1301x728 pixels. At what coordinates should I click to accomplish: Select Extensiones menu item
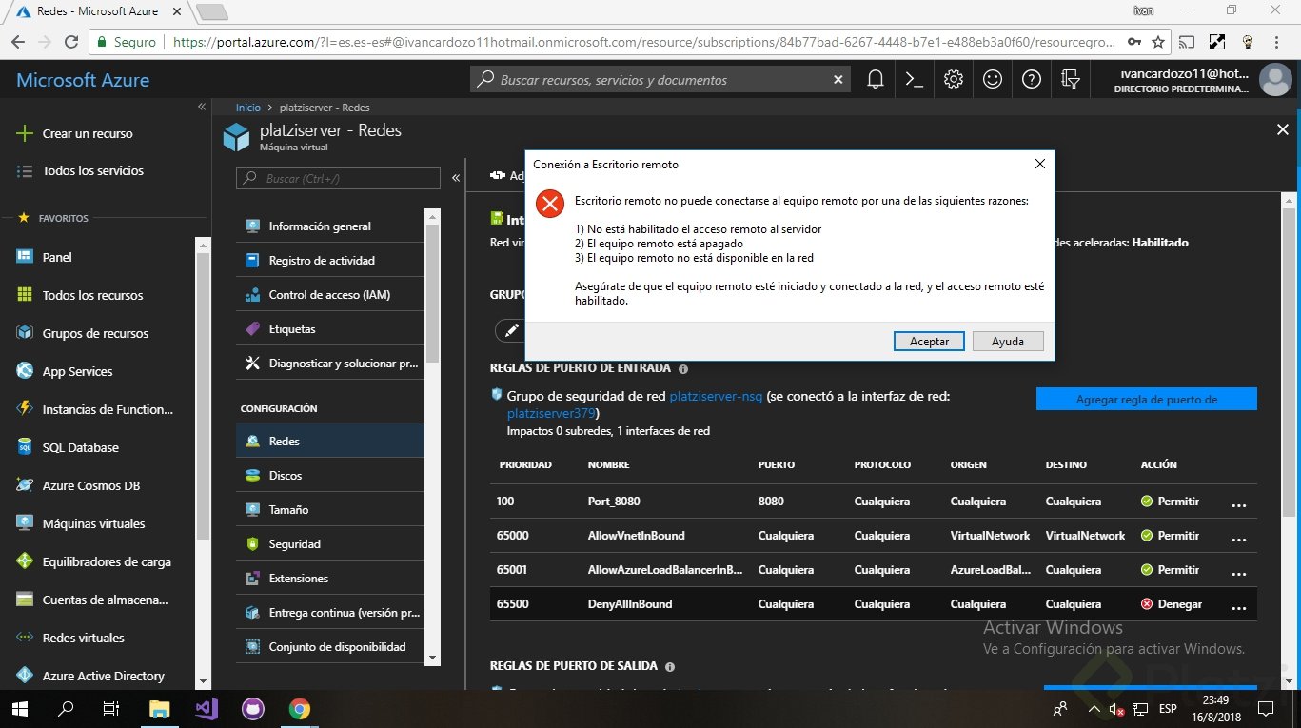(330, 579)
